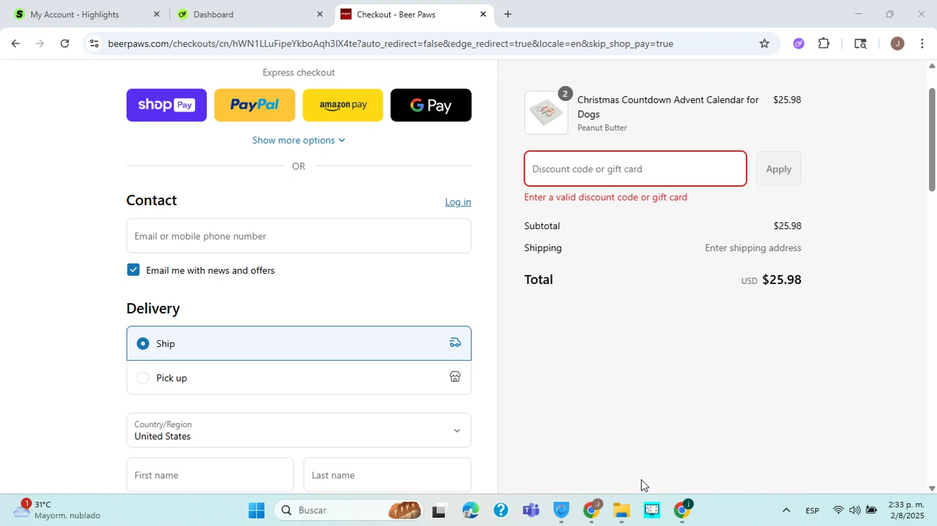Open a new browser tab

click(x=508, y=14)
